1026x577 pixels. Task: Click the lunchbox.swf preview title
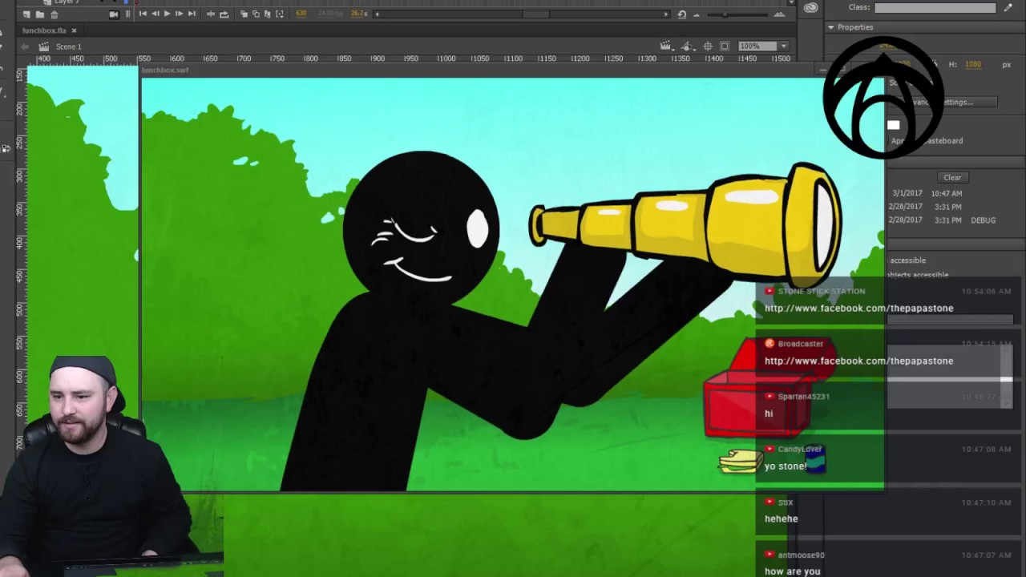[164, 71]
